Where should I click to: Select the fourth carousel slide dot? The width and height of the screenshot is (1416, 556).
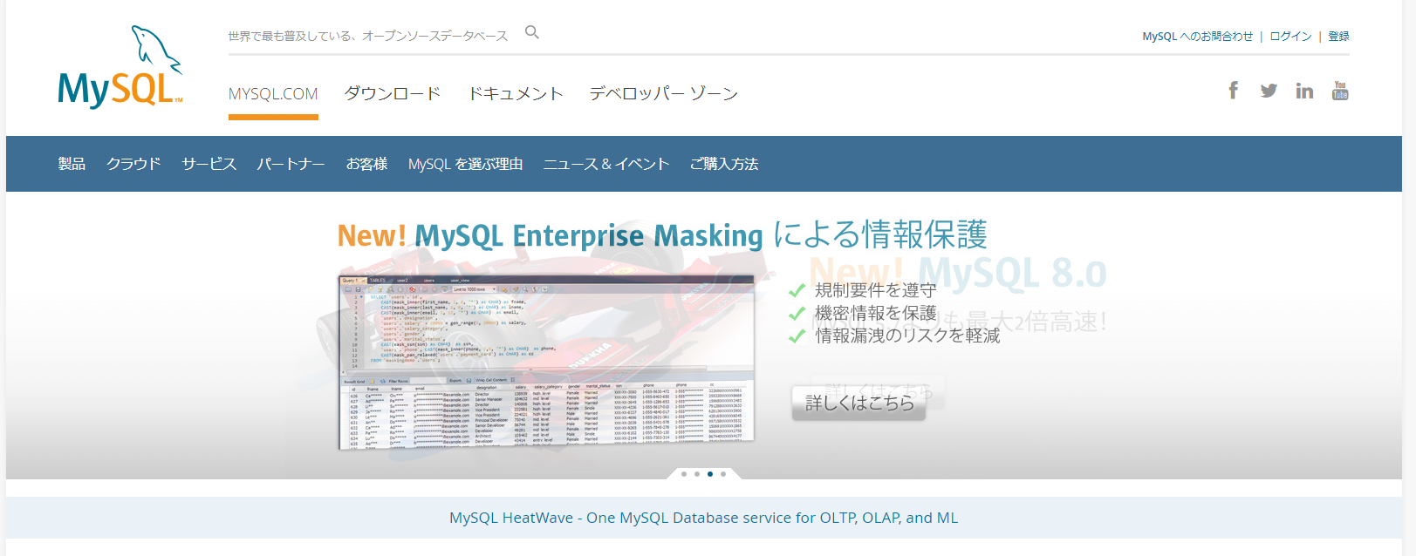tap(723, 474)
